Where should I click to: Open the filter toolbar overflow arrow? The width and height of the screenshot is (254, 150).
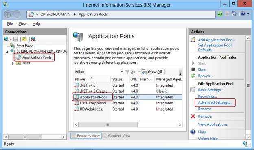tap(180, 74)
